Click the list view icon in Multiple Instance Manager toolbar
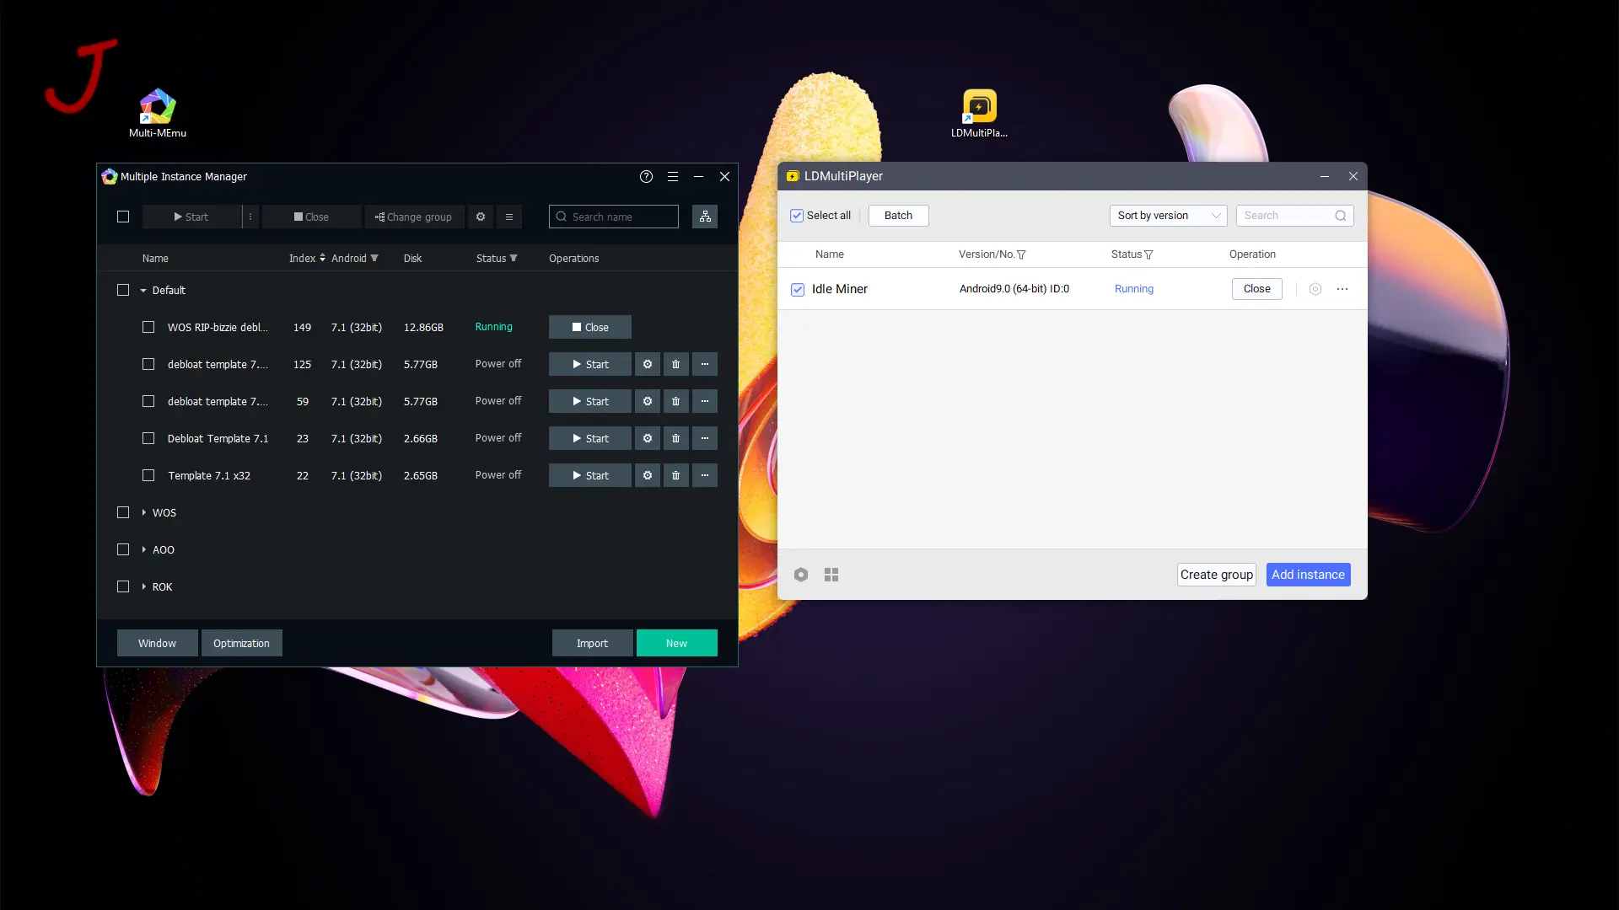Screen dimensions: 1619x910 pos(509,217)
